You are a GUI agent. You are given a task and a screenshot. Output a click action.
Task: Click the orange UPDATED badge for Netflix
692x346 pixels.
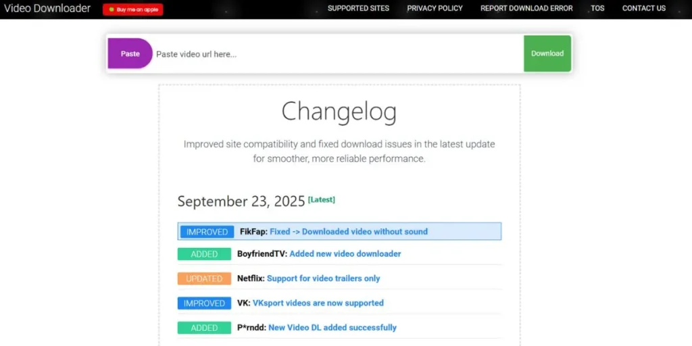(x=204, y=278)
